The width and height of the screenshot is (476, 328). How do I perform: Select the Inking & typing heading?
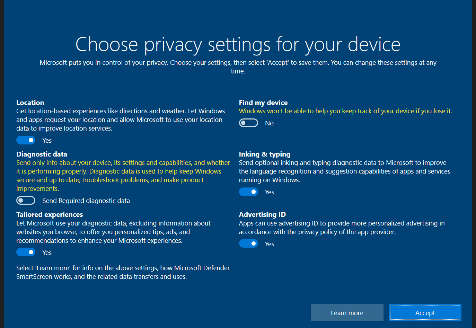click(x=265, y=154)
